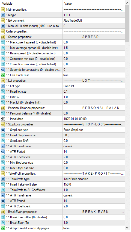This screenshot has width=131, height=232.
Task: Select the Max StopLoss size row label
Action: pyautogui.click(x=20, y=168)
